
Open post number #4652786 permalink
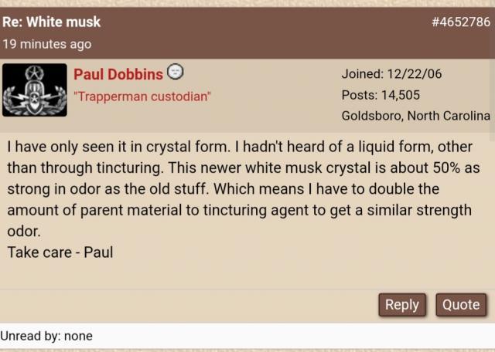pyautogui.click(x=461, y=22)
